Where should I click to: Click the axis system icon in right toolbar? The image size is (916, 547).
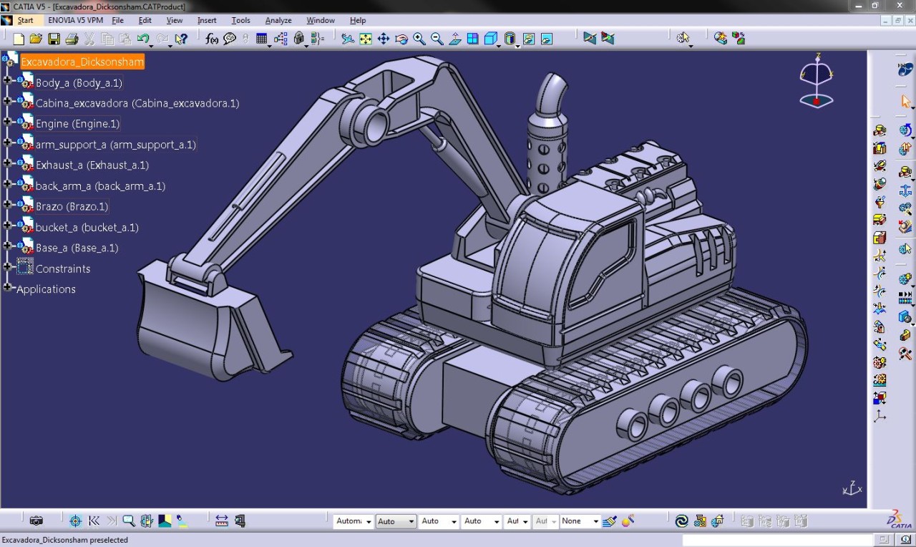pos(880,417)
